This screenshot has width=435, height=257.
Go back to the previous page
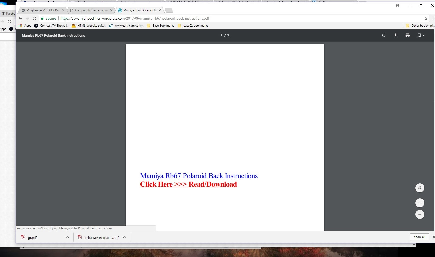[x=20, y=18]
